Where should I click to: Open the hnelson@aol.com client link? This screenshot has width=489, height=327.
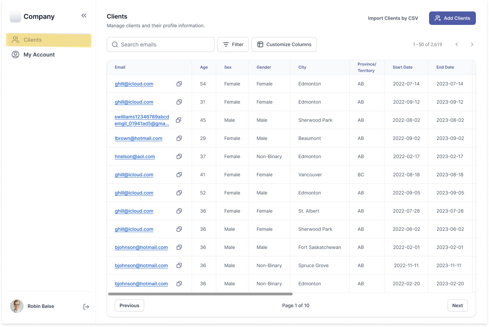[135, 156]
